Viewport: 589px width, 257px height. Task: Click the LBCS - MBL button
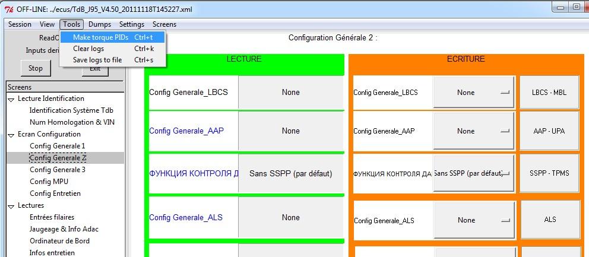pos(549,93)
